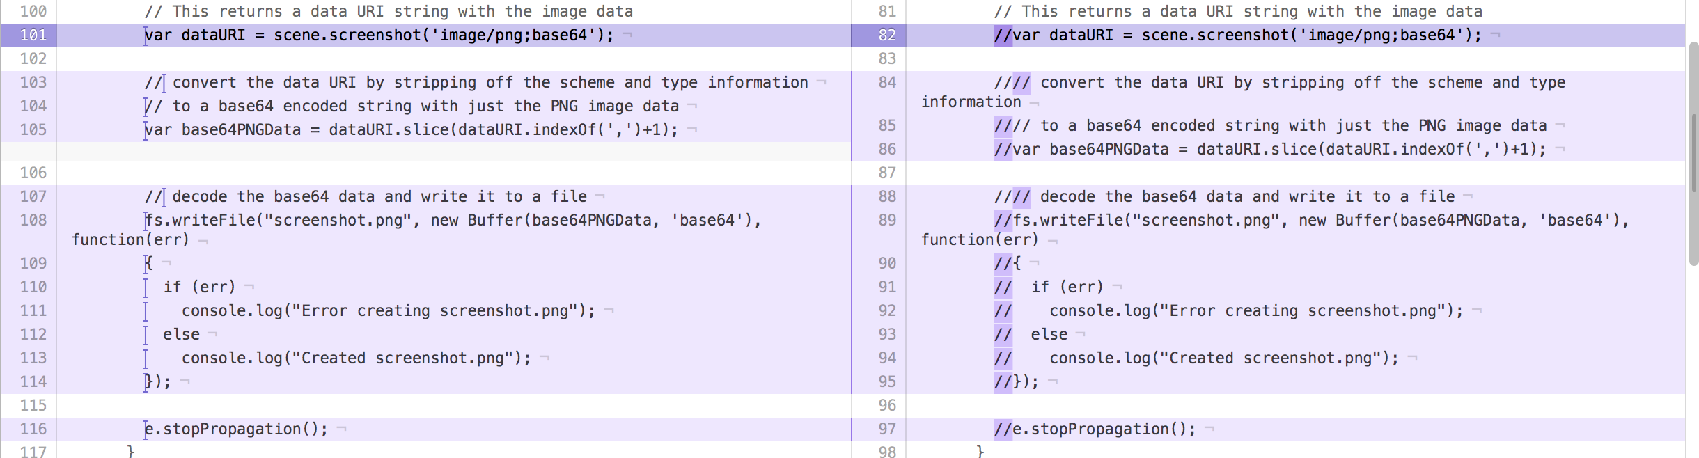1699x458 pixels.
Task: Click right 'console.log("Created screenshot.png");' commented line
Action: click(1196, 358)
